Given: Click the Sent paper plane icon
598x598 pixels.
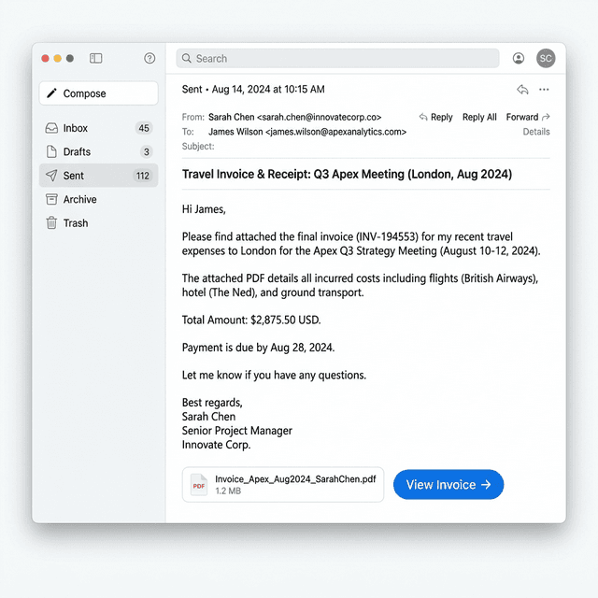Looking at the screenshot, I should (51, 176).
